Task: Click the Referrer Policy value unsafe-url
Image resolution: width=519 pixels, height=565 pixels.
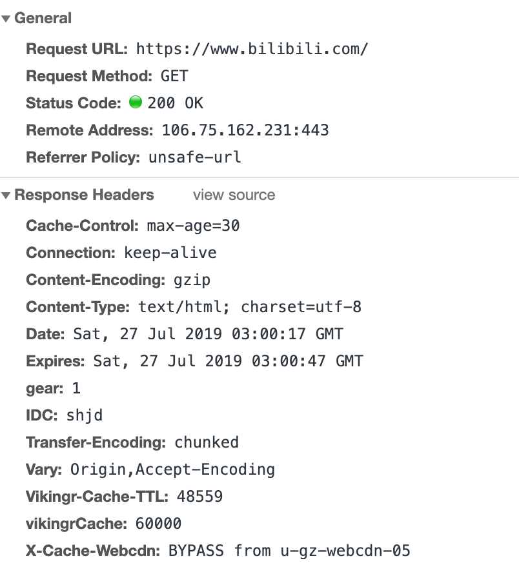Action: [195, 157]
